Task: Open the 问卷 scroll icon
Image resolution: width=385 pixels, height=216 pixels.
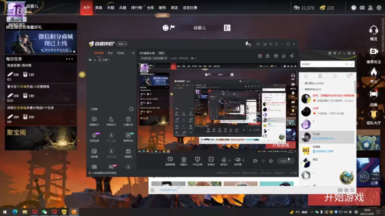Action: click(x=373, y=94)
